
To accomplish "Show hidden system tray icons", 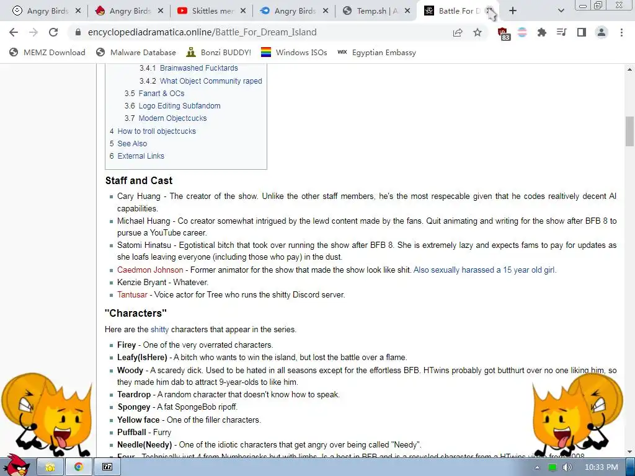I will point(537,467).
